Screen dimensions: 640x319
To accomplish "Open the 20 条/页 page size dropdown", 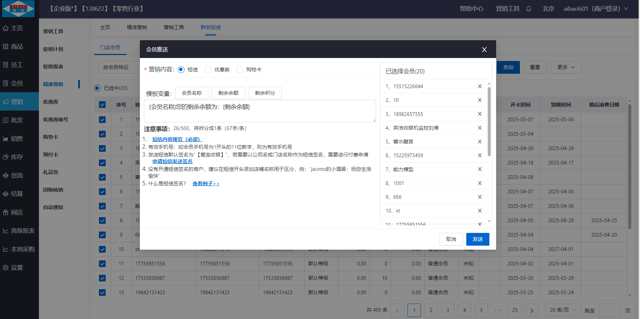I will pos(563,310).
